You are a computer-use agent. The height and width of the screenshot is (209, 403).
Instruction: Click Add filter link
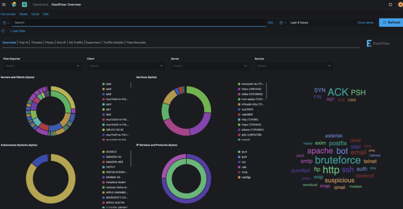pos(18,31)
